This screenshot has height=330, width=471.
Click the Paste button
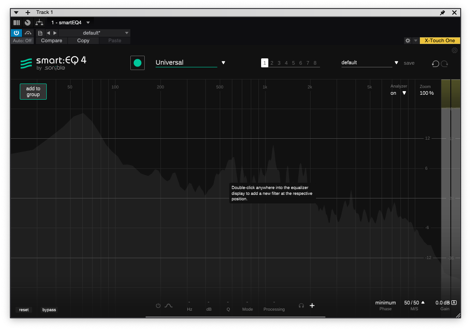115,40
